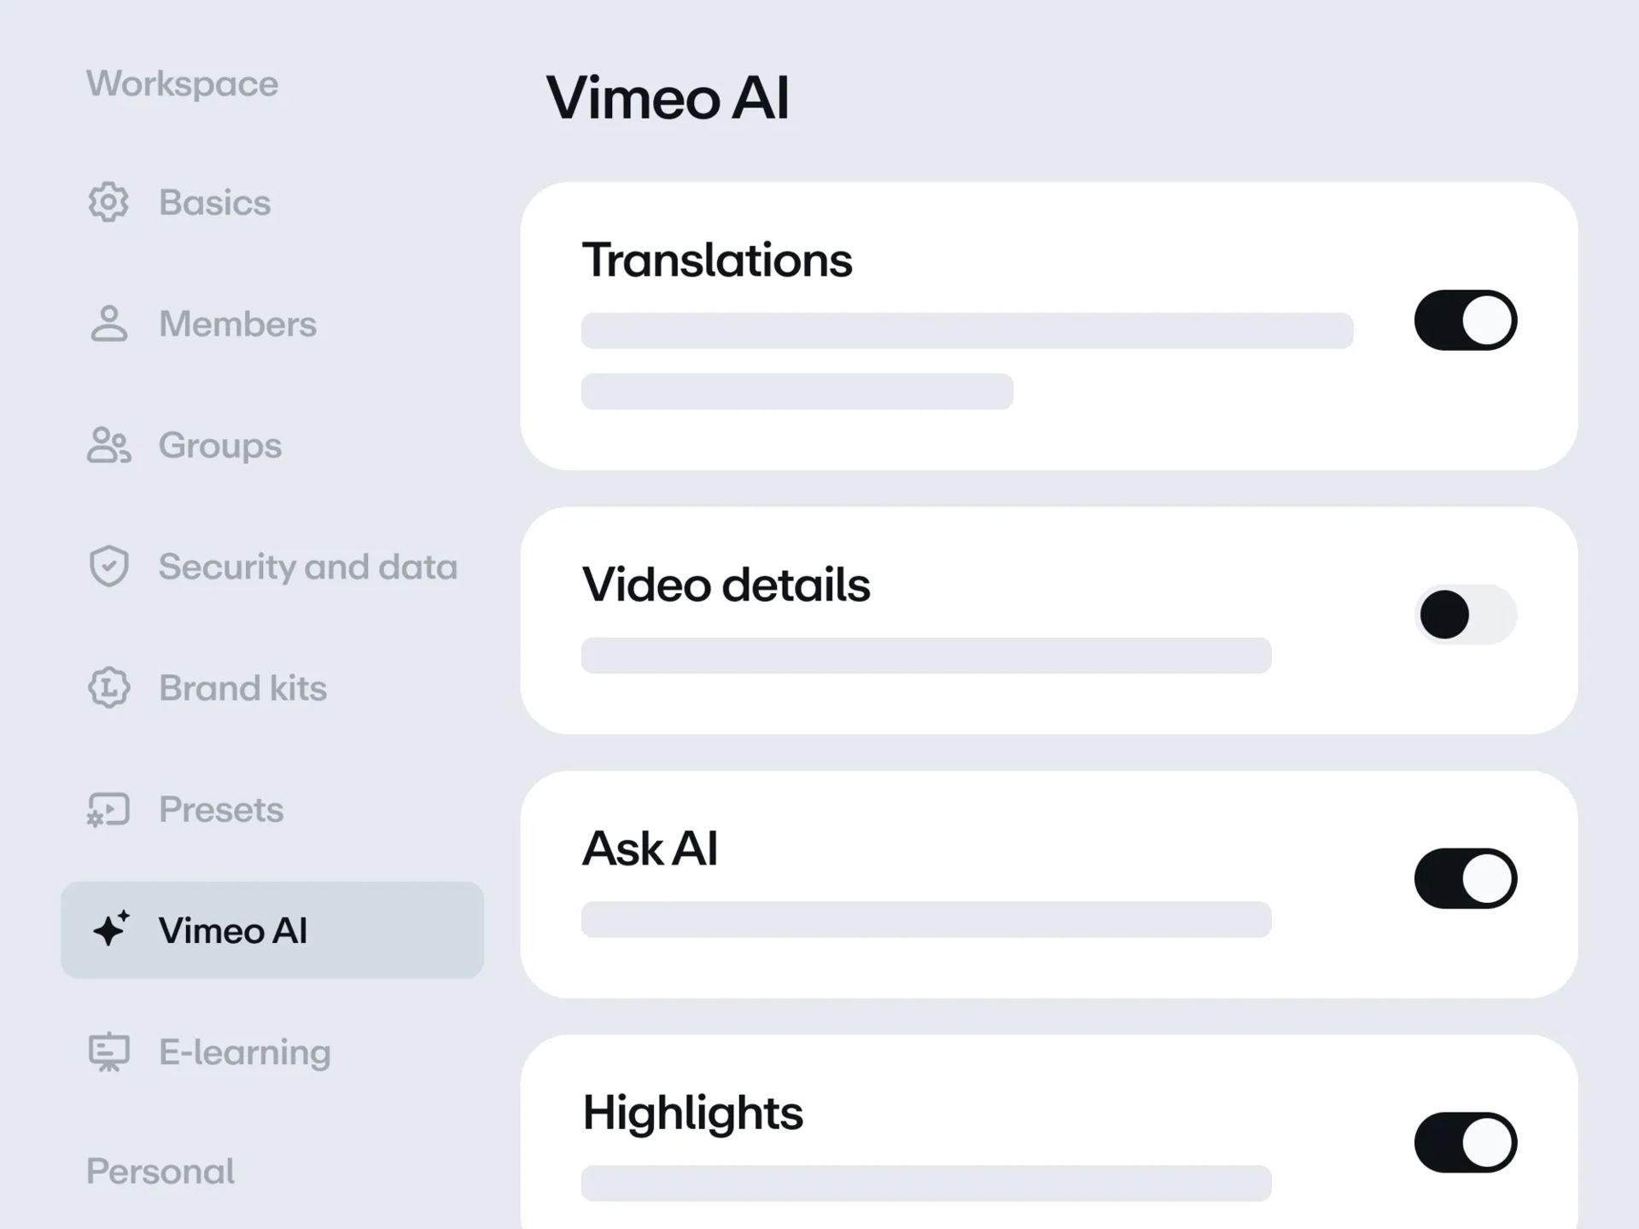Select Security and data in sidebar

(307, 567)
